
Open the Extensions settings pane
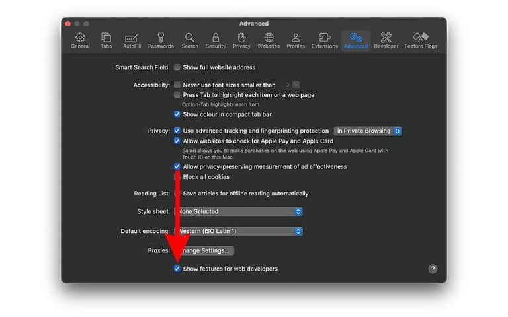[325, 40]
